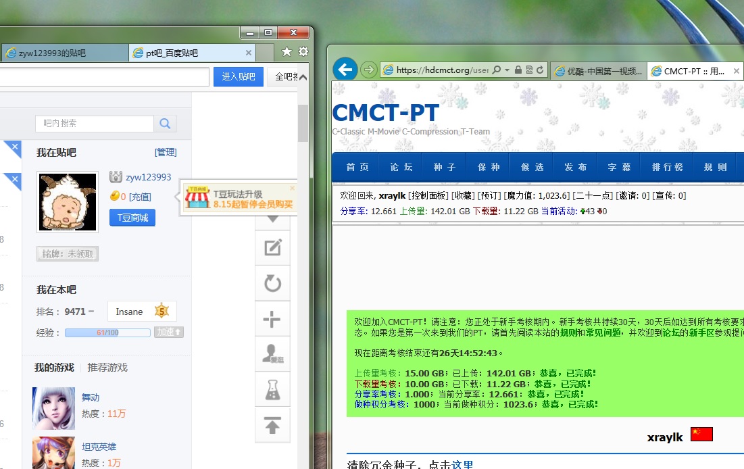Open the [管理] link in 我在贴吧
Screen dimensions: 744x469
coord(166,152)
